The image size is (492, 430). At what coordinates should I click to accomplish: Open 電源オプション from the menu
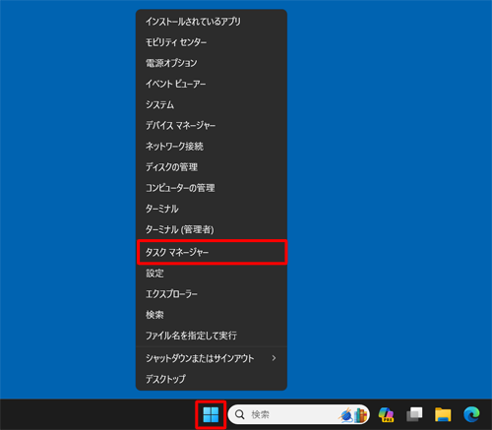point(212,63)
